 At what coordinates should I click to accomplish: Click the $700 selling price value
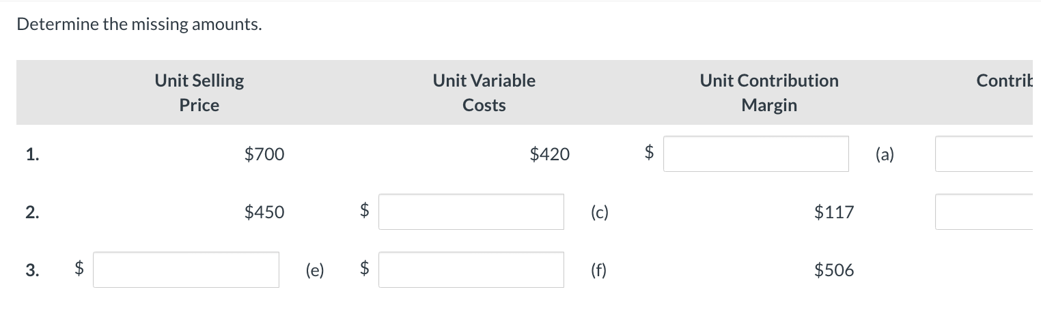[x=264, y=155]
